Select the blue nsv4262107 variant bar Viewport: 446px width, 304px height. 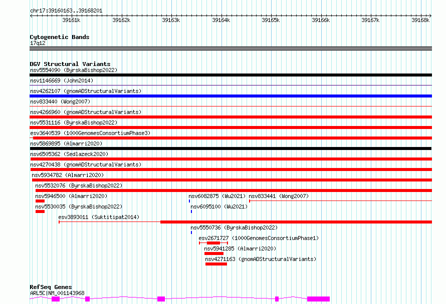231,96
